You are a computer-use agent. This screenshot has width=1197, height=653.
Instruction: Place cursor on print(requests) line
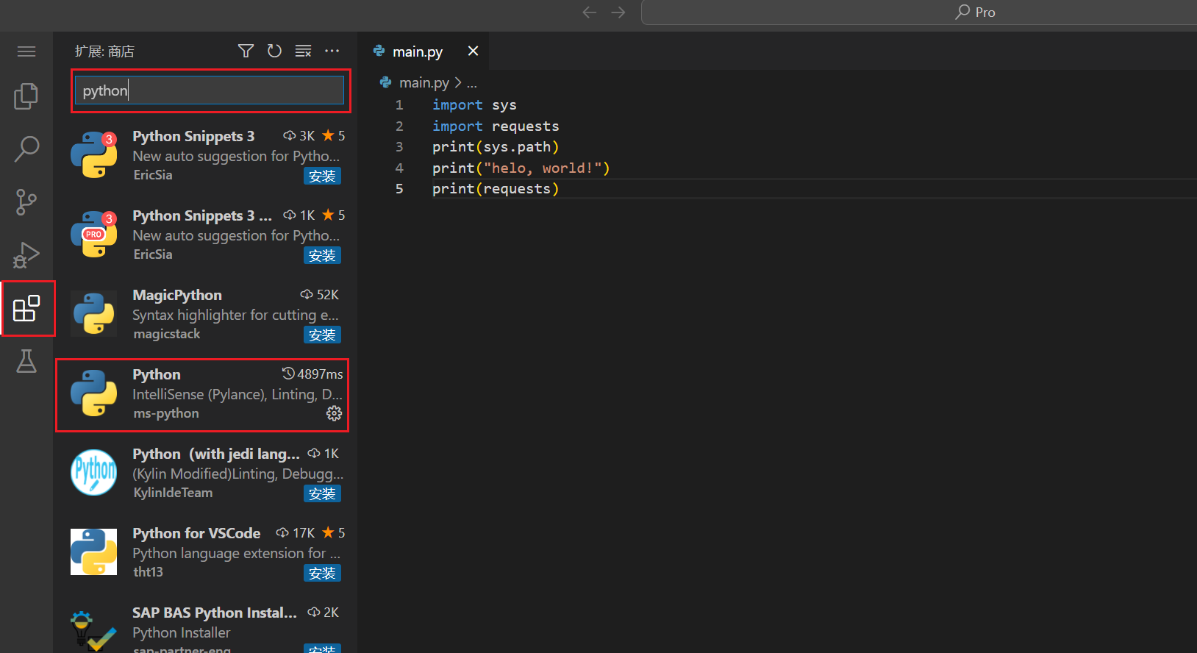pos(496,189)
